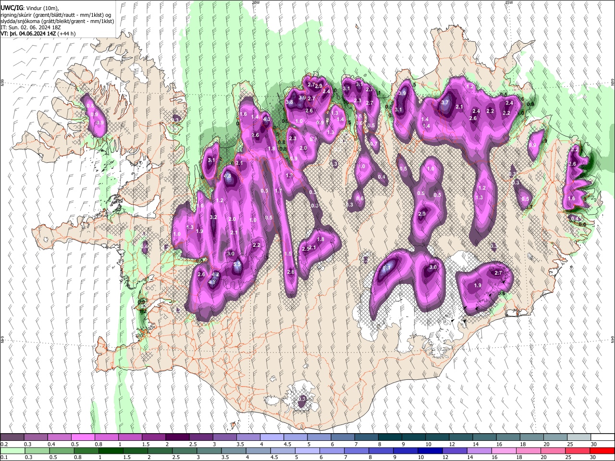Viewport: 615px width, 461px height.
Task: Click the '(+44 h)' forecast offset text
Action: pyautogui.click(x=66, y=34)
